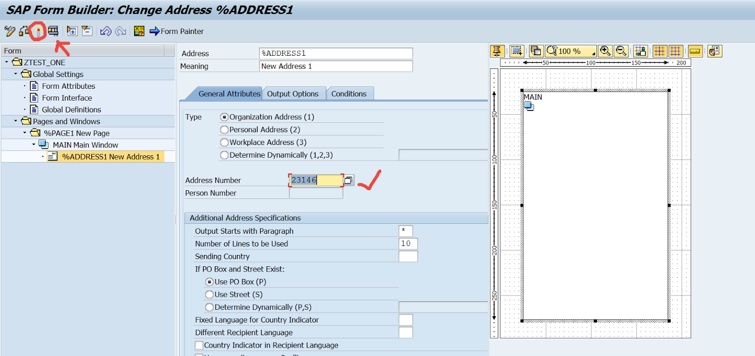This screenshot has width=755, height=356.
Task: Select %ADDRESS1 New Address 1 node
Action: (x=111, y=157)
